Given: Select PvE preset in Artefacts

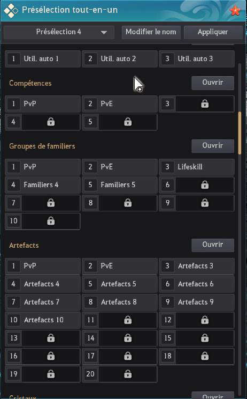Looking at the screenshot, I should (x=119, y=266).
